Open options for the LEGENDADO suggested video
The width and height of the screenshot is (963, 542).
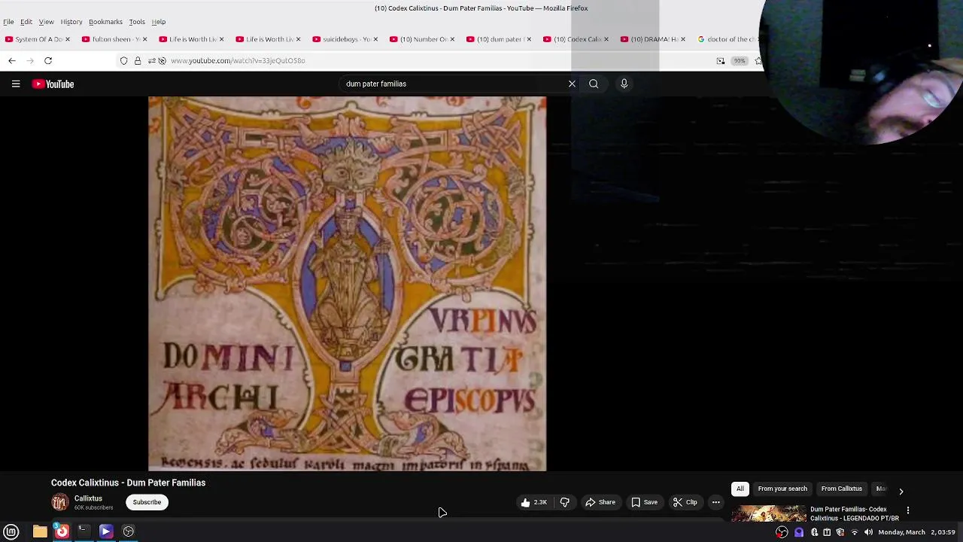click(x=907, y=510)
